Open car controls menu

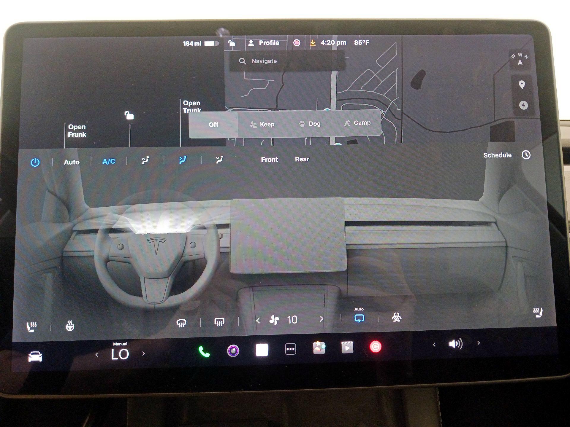(35, 356)
